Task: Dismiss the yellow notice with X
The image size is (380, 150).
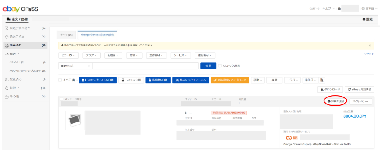Action: coord(370,45)
